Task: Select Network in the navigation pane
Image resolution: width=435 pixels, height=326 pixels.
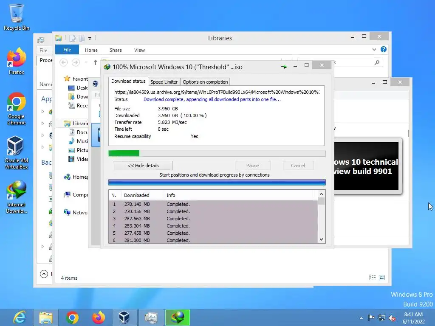Action: tap(76, 213)
